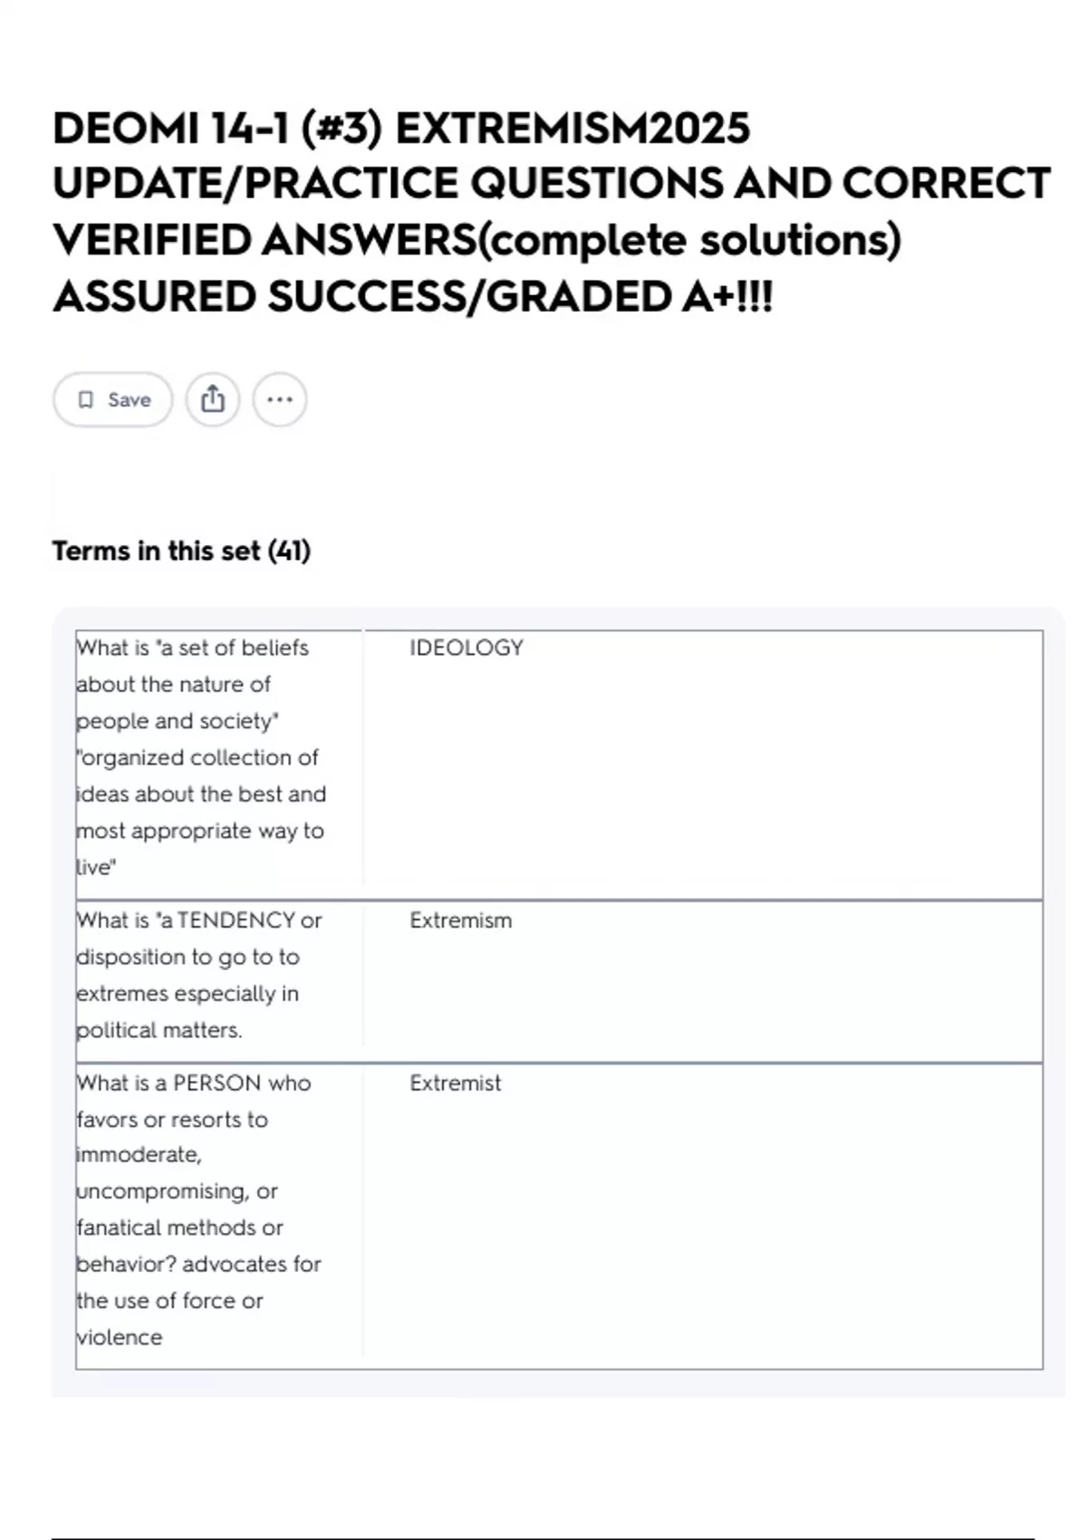Click the word 'violence' in third term
The image size is (1087, 1540).
(x=120, y=1337)
